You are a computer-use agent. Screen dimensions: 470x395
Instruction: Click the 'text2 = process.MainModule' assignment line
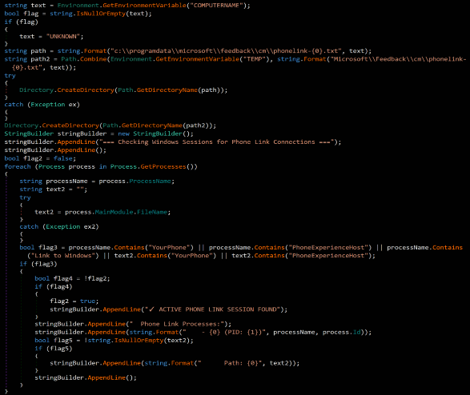pos(102,212)
